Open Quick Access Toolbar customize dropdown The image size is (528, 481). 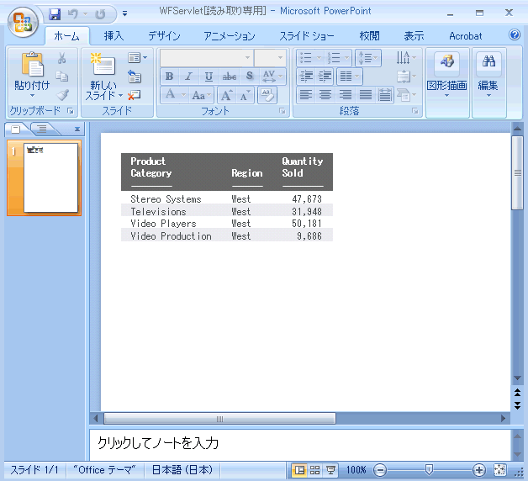click(124, 13)
